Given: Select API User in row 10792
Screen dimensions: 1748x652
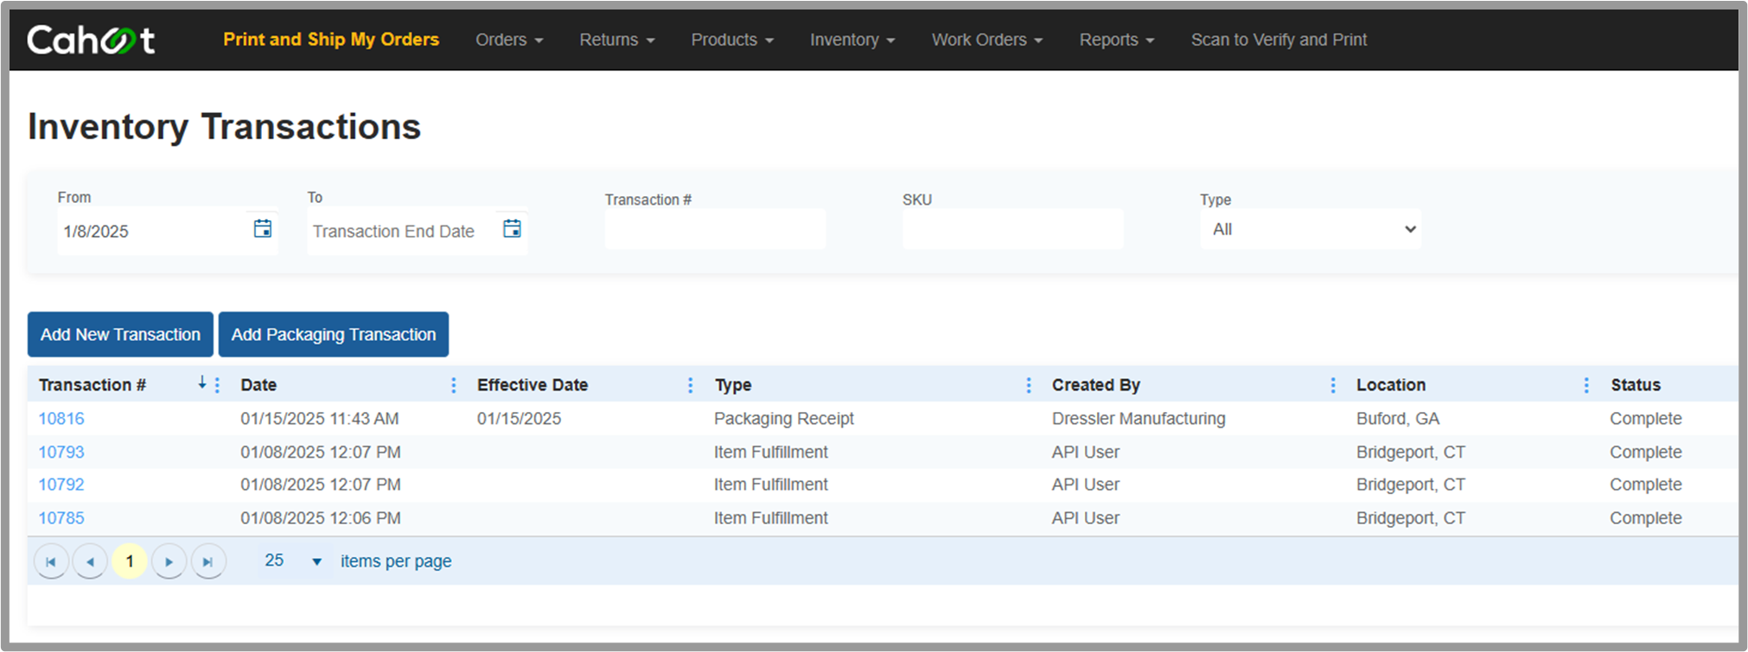Looking at the screenshot, I should coord(1086,485).
